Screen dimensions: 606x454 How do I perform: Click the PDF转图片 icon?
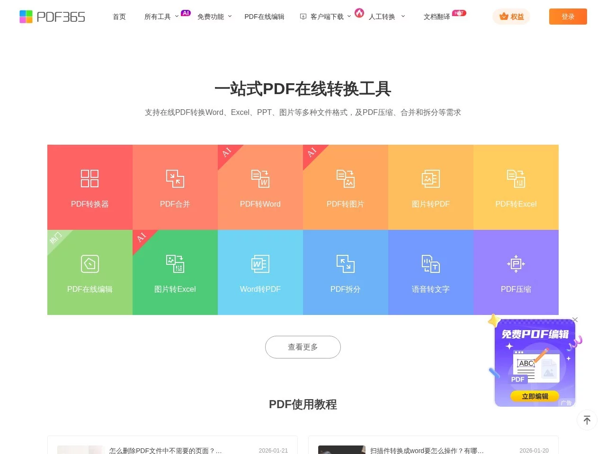[x=345, y=178]
